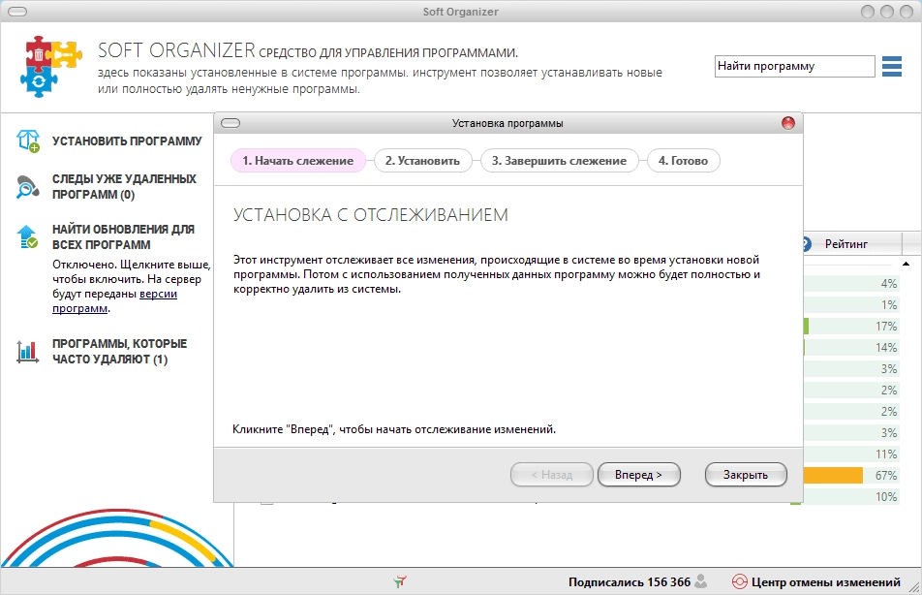Click НАЙТИ ОБНОВЛЕНИЯ ДЛЯ ВСЕХ ПРОГРАММ
The image size is (922, 595).
pos(123,236)
